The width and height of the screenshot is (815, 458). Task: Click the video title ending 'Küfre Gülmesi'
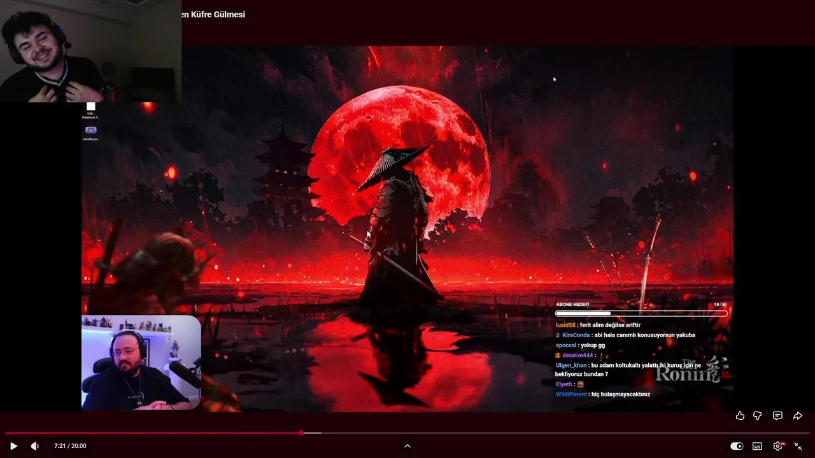coord(213,15)
